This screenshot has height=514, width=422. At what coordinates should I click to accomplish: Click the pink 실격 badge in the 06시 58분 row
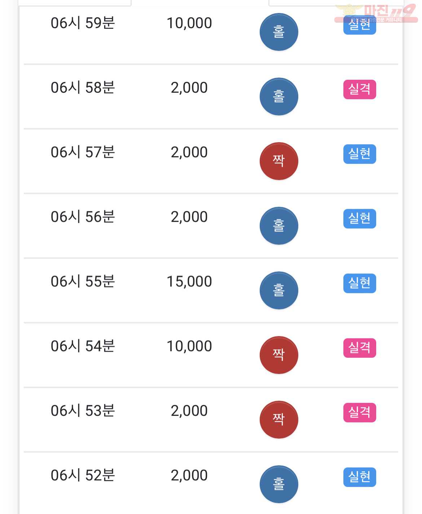click(x=360, y=89)
